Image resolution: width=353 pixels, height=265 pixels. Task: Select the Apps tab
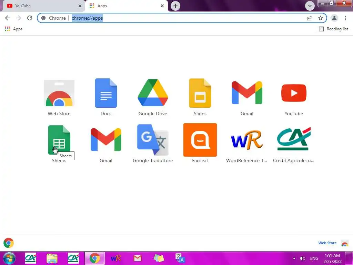pyautogui.click(x=127, y=6)
